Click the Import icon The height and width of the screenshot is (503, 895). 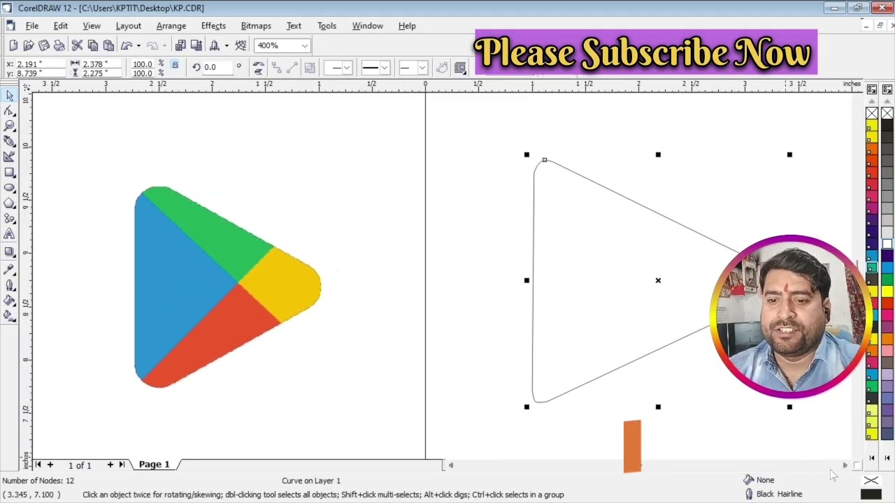pyautogui.click(x=180, y=45)
